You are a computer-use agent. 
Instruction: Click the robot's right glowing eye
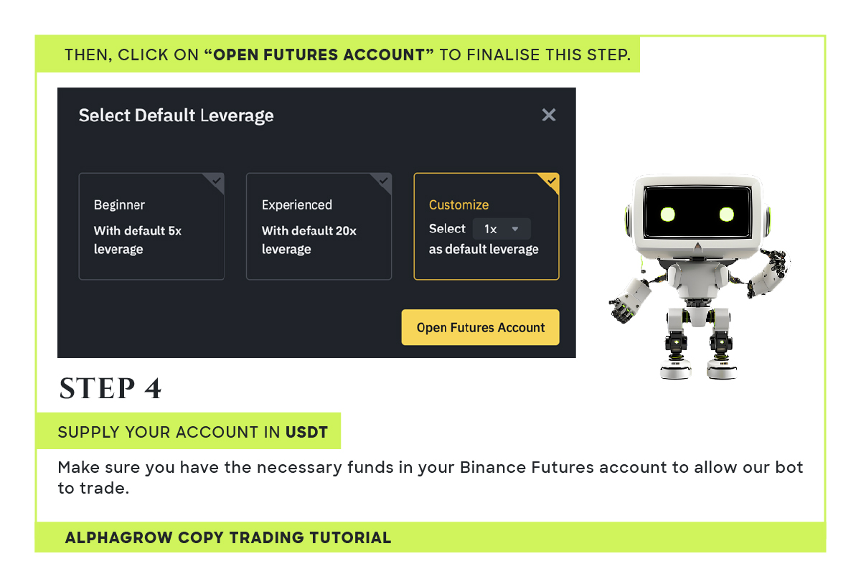[727, 214]
